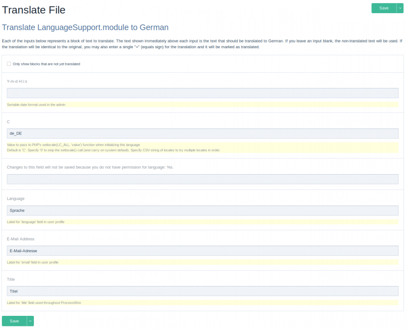
Task: Focus the empty permission message translation input
Action: (x=202, y=179)
